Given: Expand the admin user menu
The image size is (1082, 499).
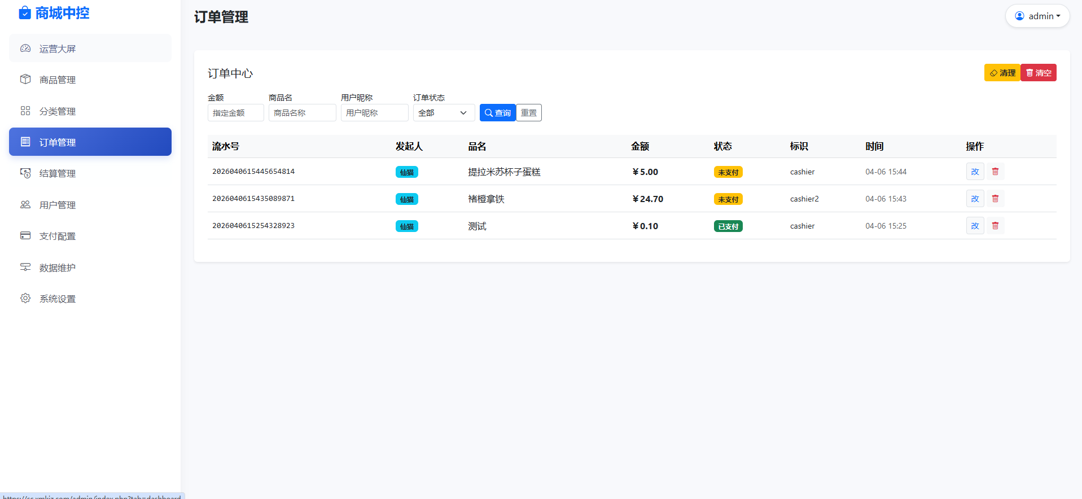Looking at the screenshot, I should click(x=1037, y=16).
